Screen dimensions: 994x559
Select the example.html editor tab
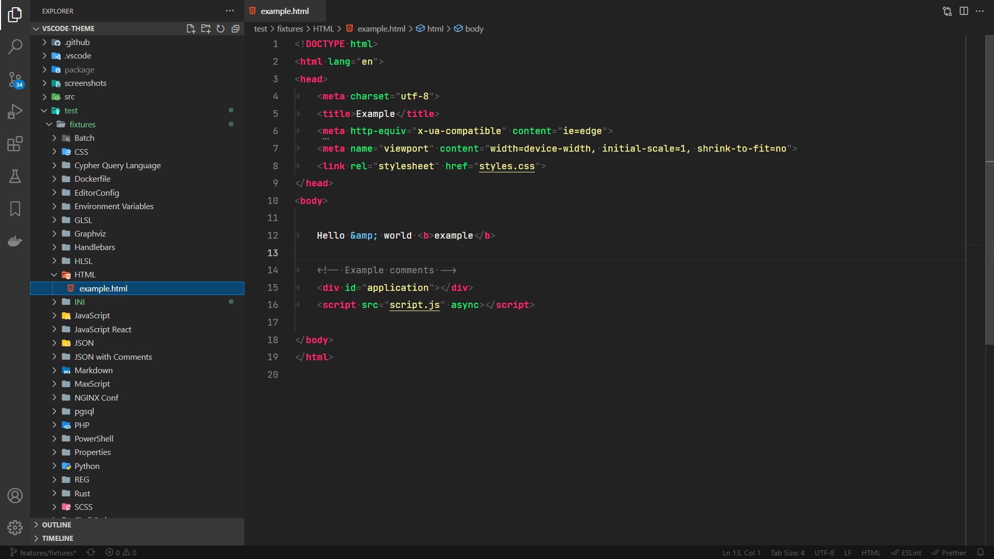tap(284, 11)
